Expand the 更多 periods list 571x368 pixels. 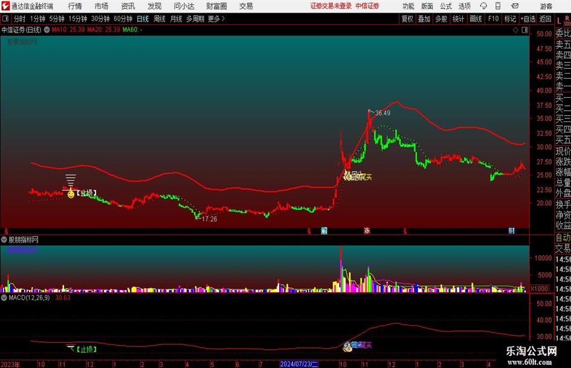point(216,19)
